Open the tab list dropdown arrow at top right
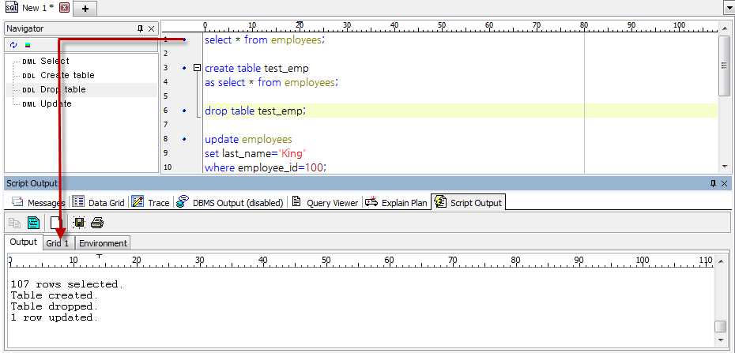The image size is (735, 353). coord(728,7)
